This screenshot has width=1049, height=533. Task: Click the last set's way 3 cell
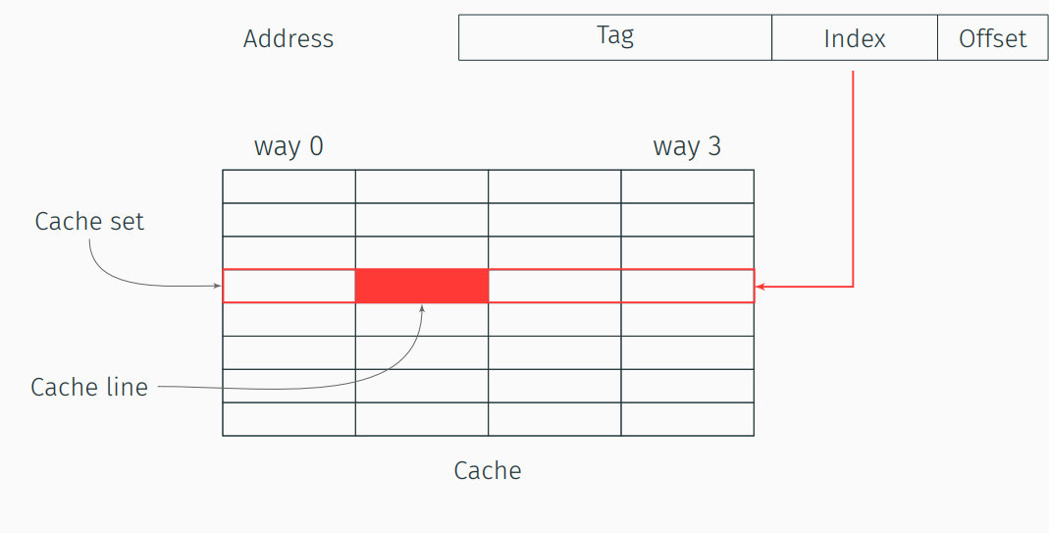click(x=687, y=419)
